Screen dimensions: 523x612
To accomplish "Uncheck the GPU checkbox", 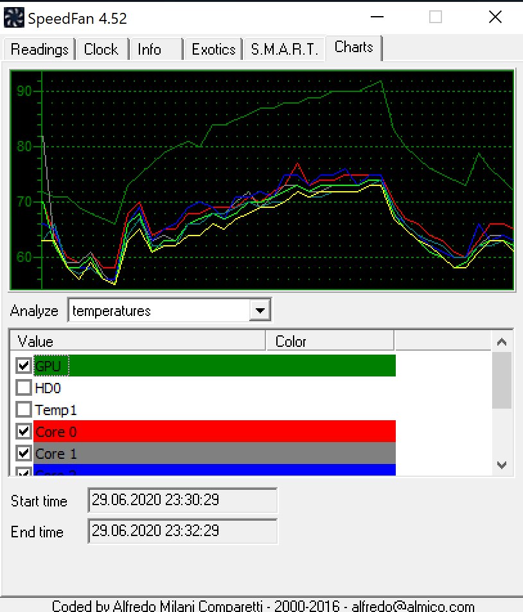I will (24, 366).
